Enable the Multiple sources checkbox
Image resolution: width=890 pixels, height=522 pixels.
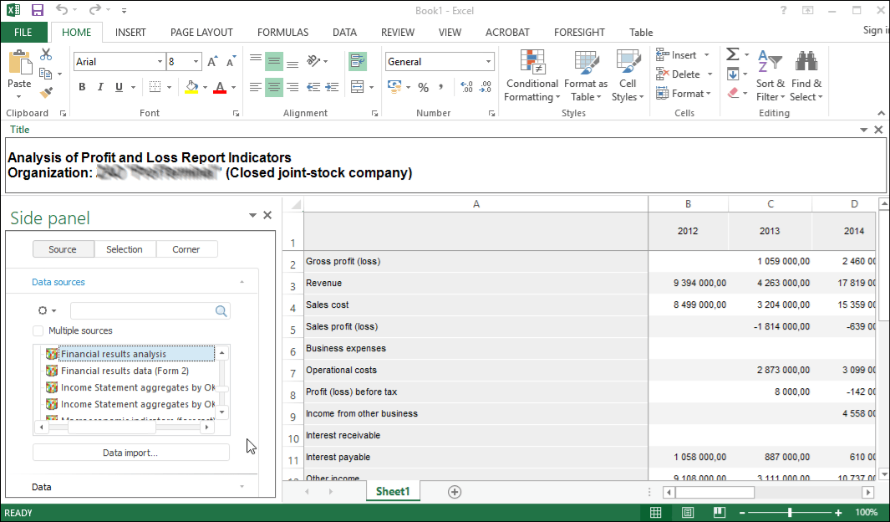(x=38, y=331)
